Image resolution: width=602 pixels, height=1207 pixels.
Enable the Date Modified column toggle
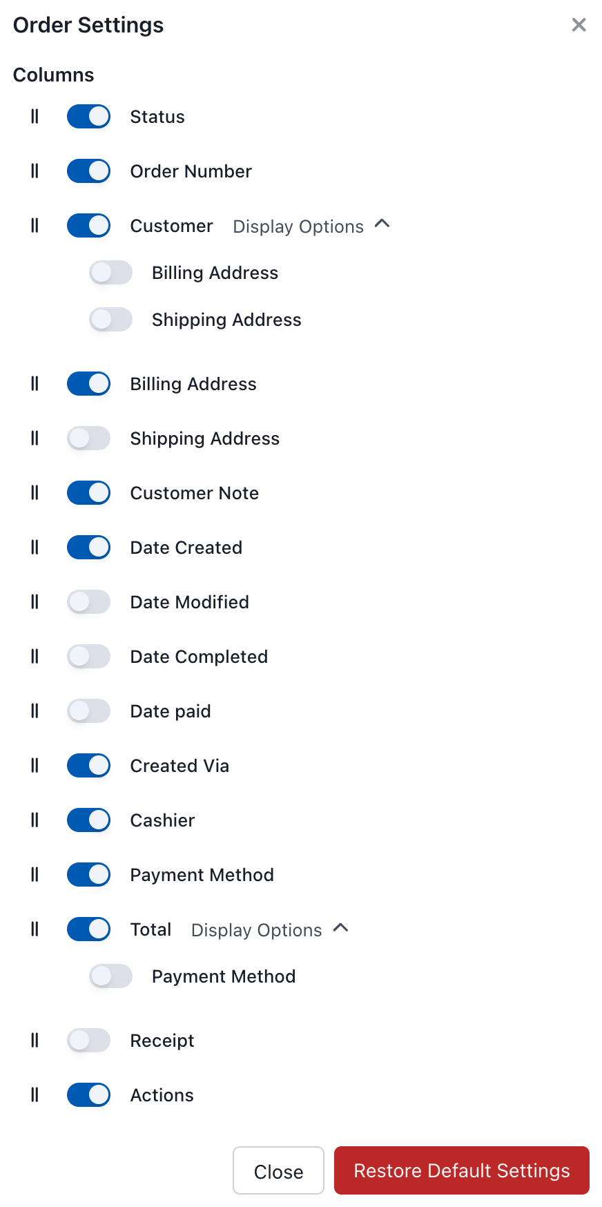coord(88,602)
